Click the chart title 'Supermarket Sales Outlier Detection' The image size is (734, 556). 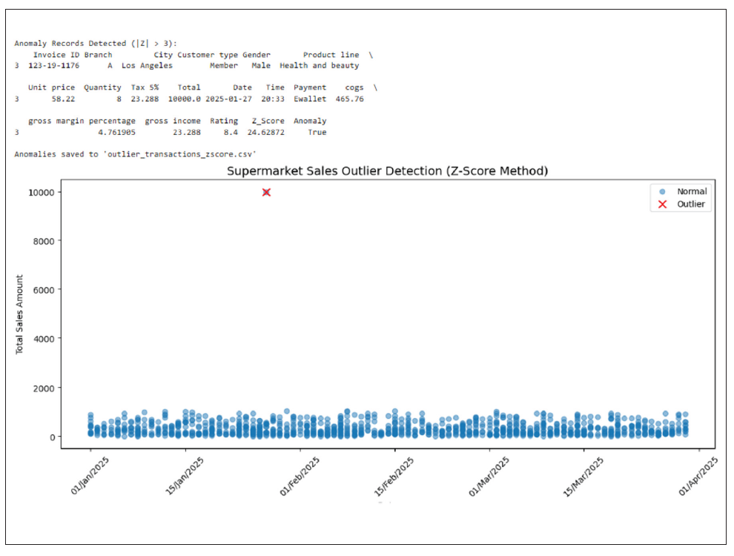tap(386, 171)
